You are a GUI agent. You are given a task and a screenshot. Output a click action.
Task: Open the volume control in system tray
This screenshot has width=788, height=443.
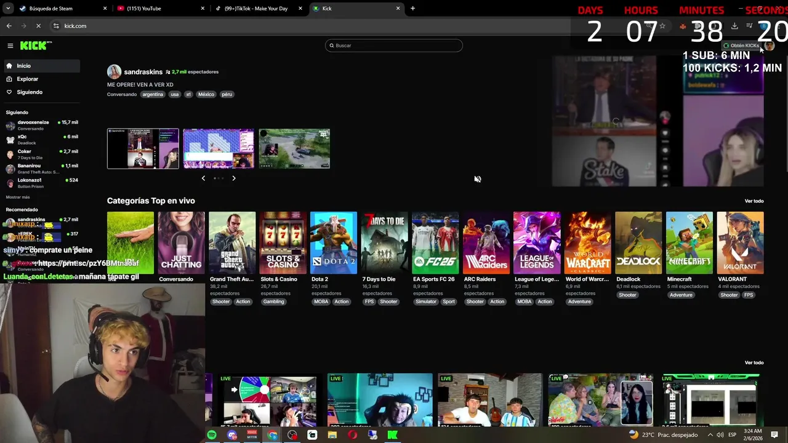click(x=720, y=435)
